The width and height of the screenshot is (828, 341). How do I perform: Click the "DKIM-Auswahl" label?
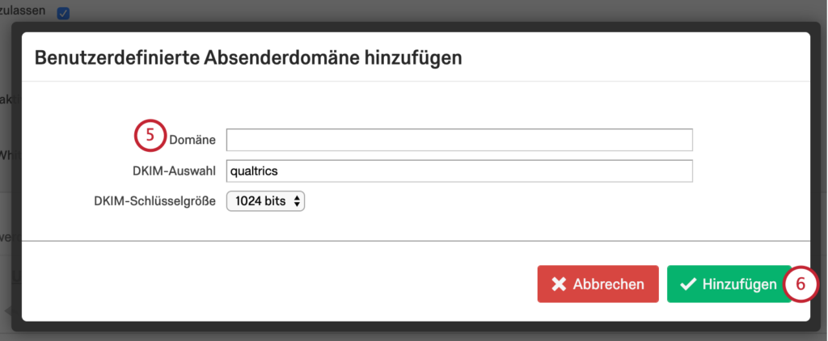[175, 171]
